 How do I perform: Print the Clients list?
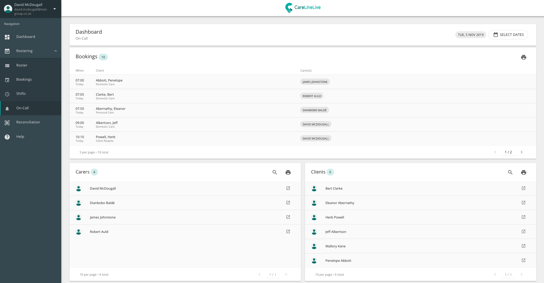(524, 172)
